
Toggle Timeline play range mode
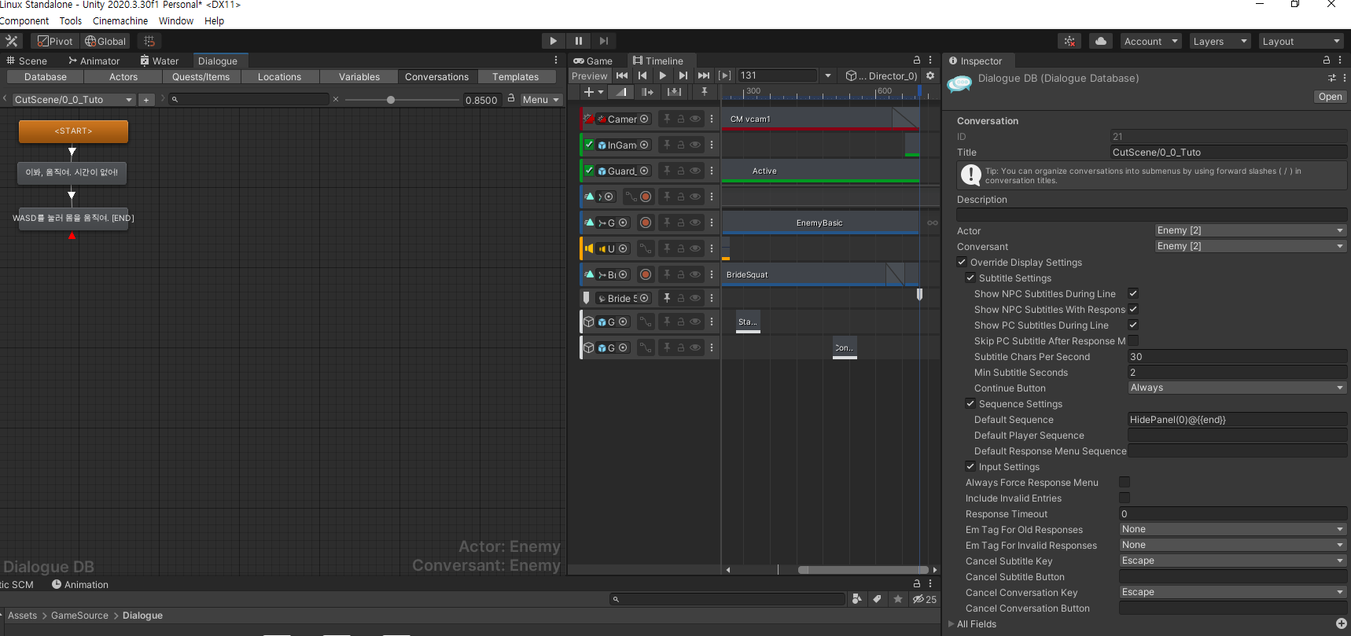(x=724, y=75)
